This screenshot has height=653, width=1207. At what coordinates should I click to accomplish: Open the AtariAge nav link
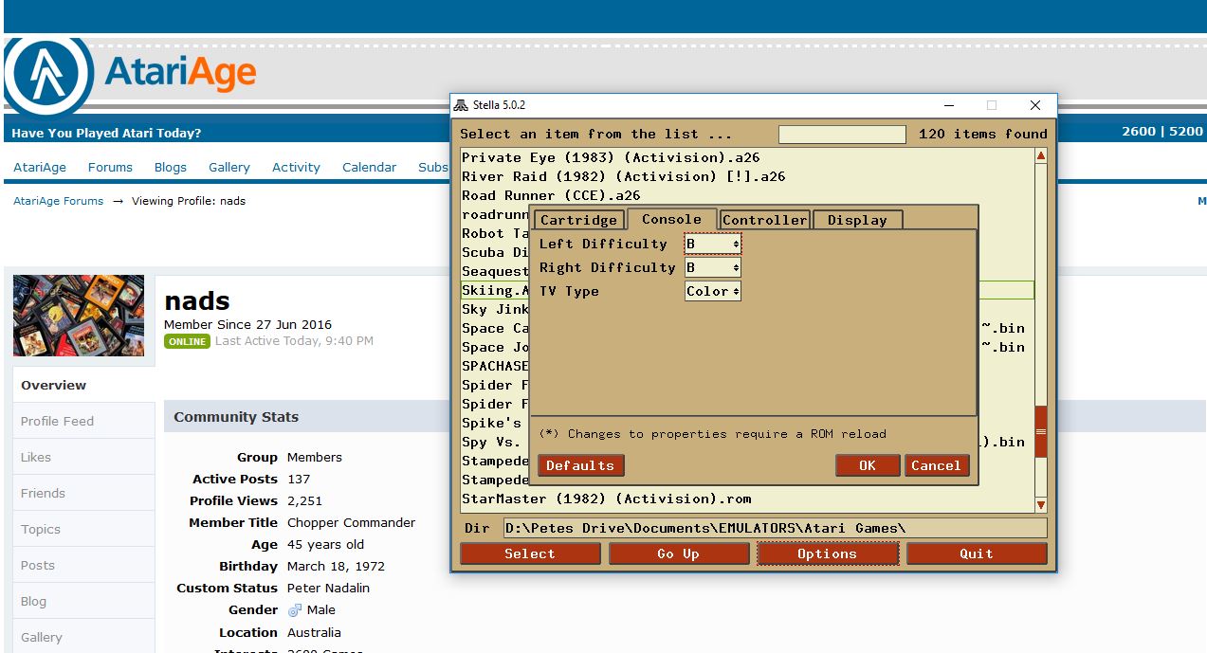point(40,167)
